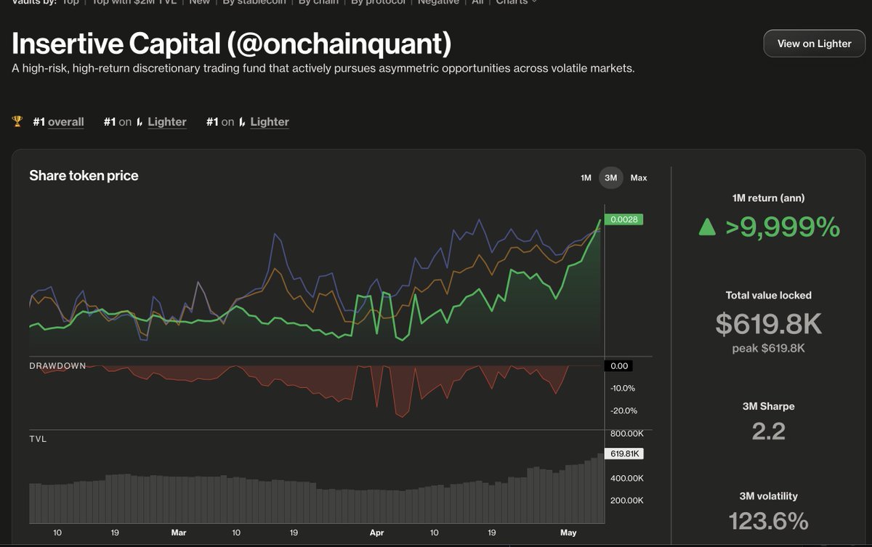Image resolution: width=872 pixels, height=547 pixels.
Task: Click the '800.00K' TVL axis label
Action: pos(626,434)
